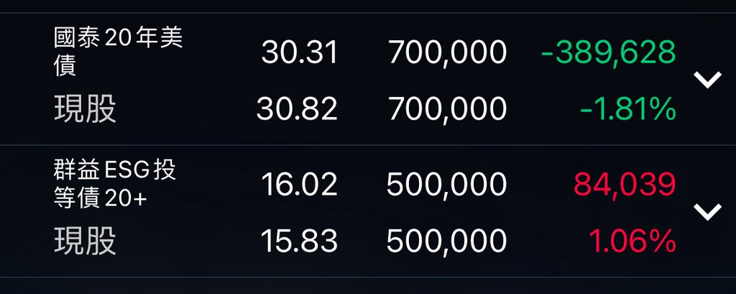Click the -389,628 loss amount
Image resolution: width=736 pixels, height=294 pixels.
click(x=608, y=52)
